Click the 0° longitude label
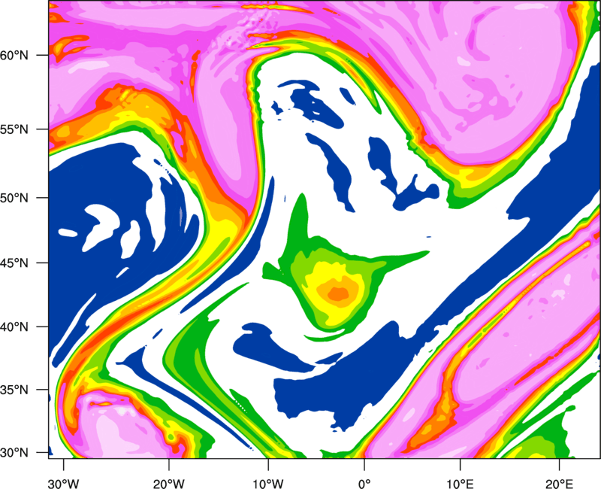The height and width of the screenshot is (489, 601). coord(364,484)
